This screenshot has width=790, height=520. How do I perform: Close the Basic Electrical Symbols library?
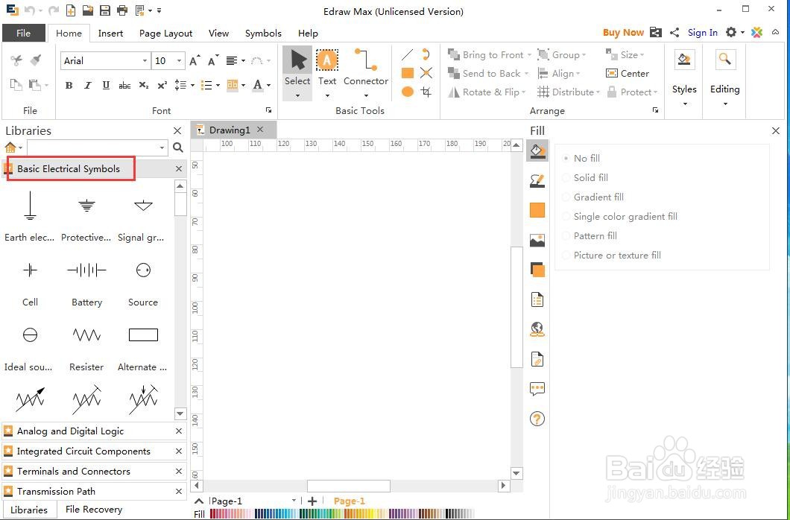pos(179,168)
